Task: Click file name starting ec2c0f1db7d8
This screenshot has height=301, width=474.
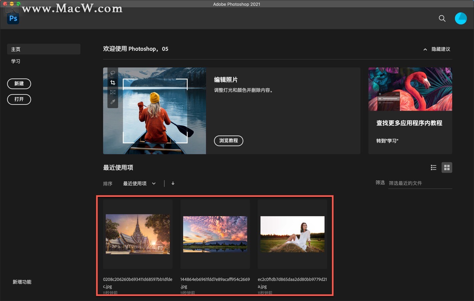Action: (x=293, y=283)
